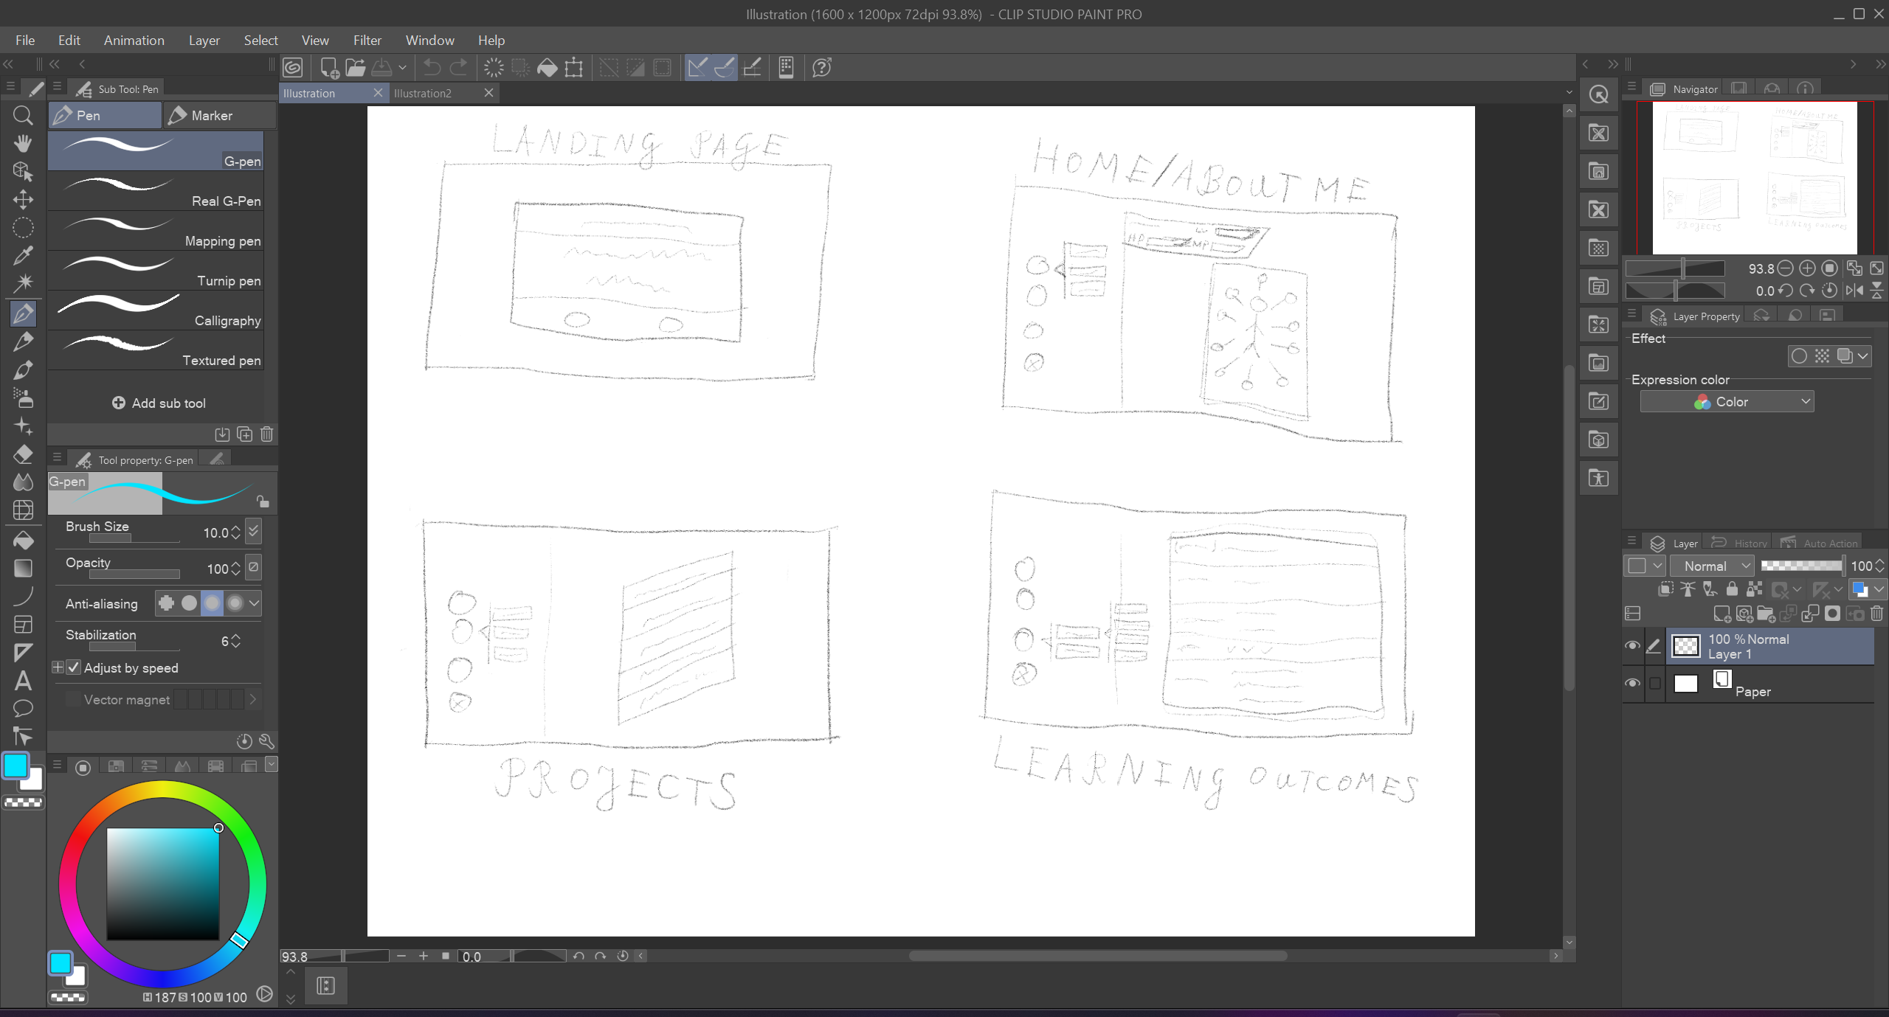Switch to the Illustration2 tab

(423, 93)
